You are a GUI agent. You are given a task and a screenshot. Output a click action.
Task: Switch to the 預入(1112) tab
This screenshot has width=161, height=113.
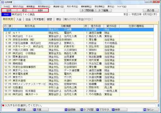[70, 19]
